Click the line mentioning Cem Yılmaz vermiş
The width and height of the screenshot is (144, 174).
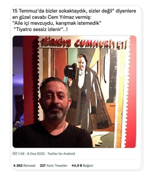click(52, 17)
